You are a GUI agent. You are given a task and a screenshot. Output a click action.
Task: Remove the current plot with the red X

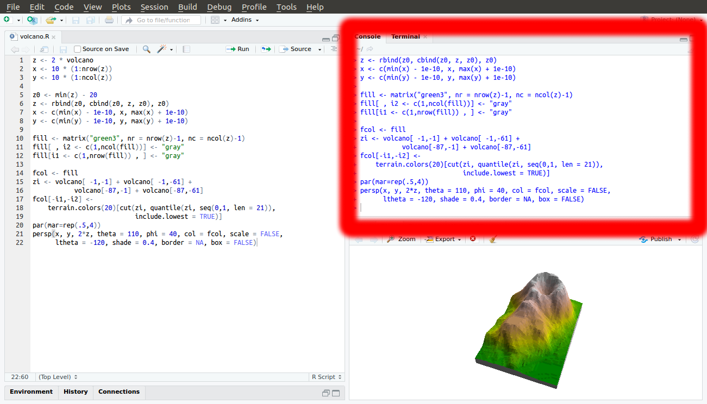pyautogui.click(x=472, y=239)
